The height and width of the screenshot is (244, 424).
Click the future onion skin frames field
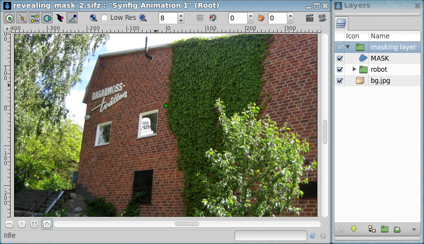[x=278, y=18]
